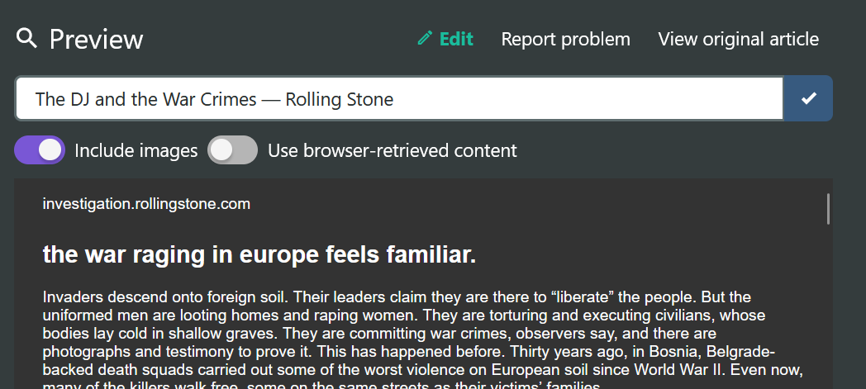866x389 pixels.
Task: Click the words Rolling Stone in title field
Action: tap(339, 99)
